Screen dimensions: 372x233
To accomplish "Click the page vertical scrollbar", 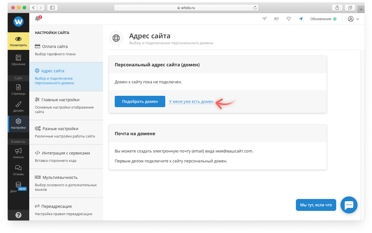I will (362, 135).
